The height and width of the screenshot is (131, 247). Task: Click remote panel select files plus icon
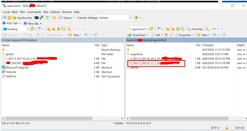[x=214, y=35]
